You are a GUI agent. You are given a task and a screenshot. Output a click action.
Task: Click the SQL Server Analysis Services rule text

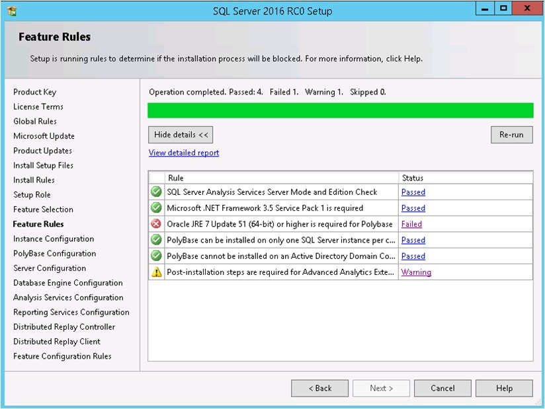pos(272,192)
